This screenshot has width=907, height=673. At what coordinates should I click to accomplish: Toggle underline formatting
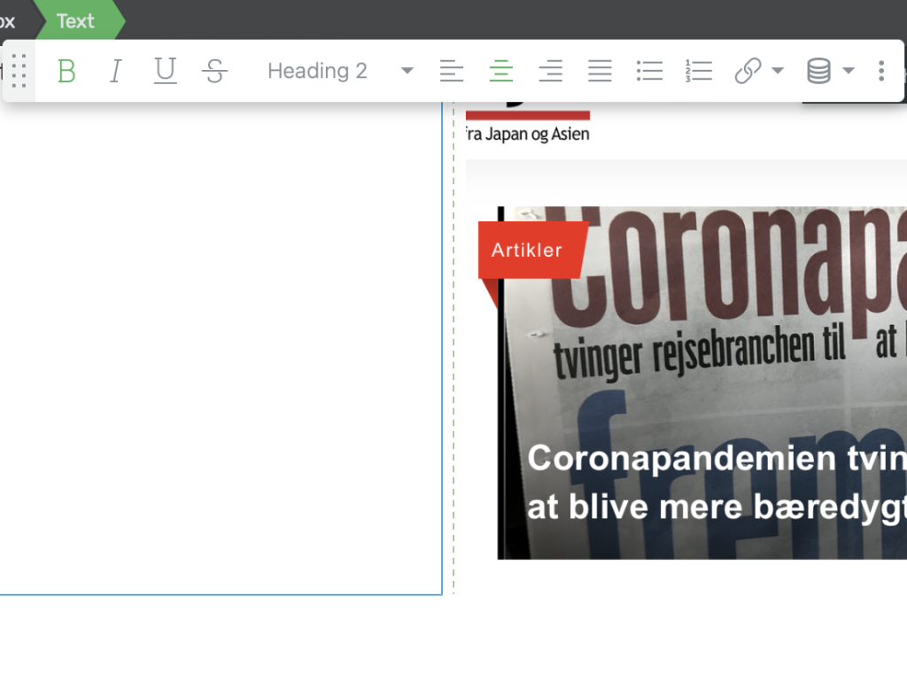coord(166,71)
